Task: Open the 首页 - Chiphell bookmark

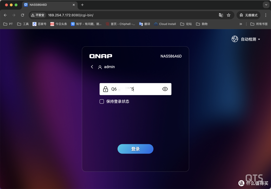Action: [x=120, y=24]
